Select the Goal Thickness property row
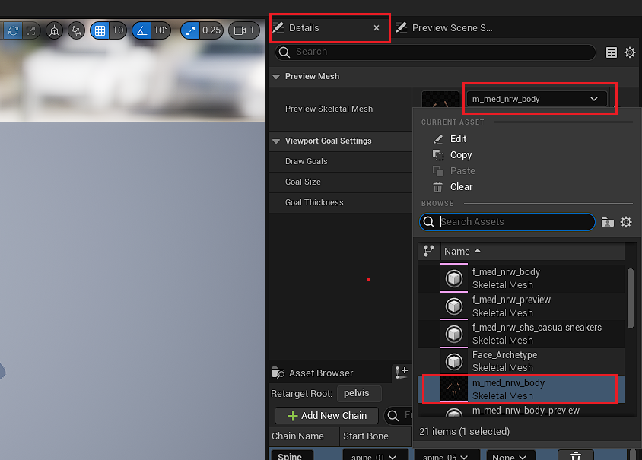The height and width of the screenshot is (460, 642). tap(340, 202)
